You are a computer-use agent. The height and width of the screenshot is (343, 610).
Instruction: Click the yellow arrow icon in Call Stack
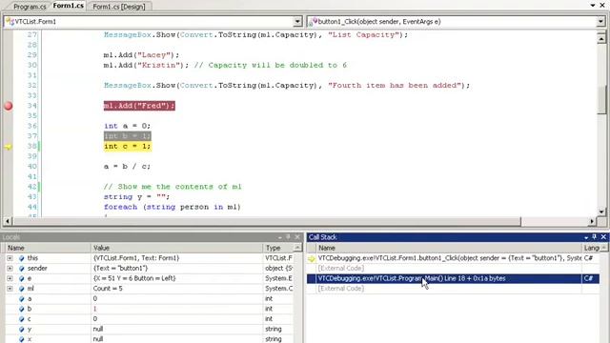312,258
